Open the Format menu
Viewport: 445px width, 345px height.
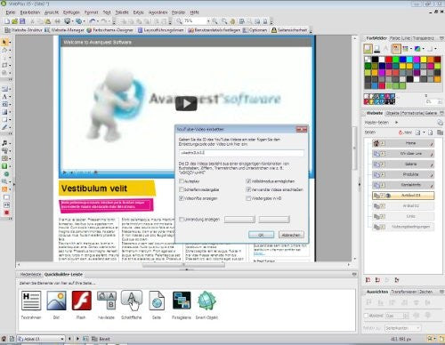(x=91, y=12)
